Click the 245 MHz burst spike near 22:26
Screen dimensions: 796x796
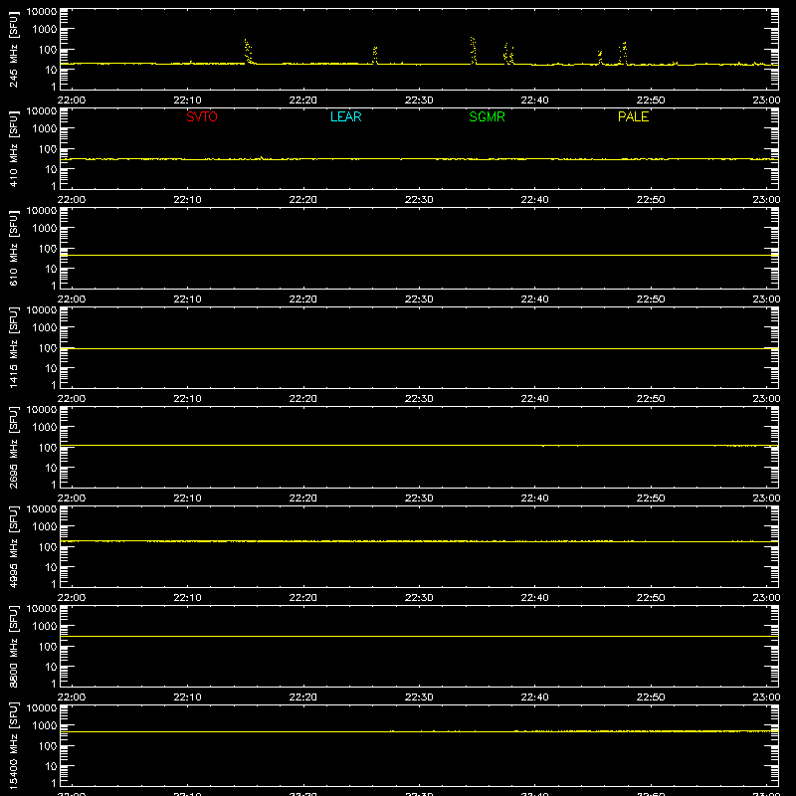point(375,55)
